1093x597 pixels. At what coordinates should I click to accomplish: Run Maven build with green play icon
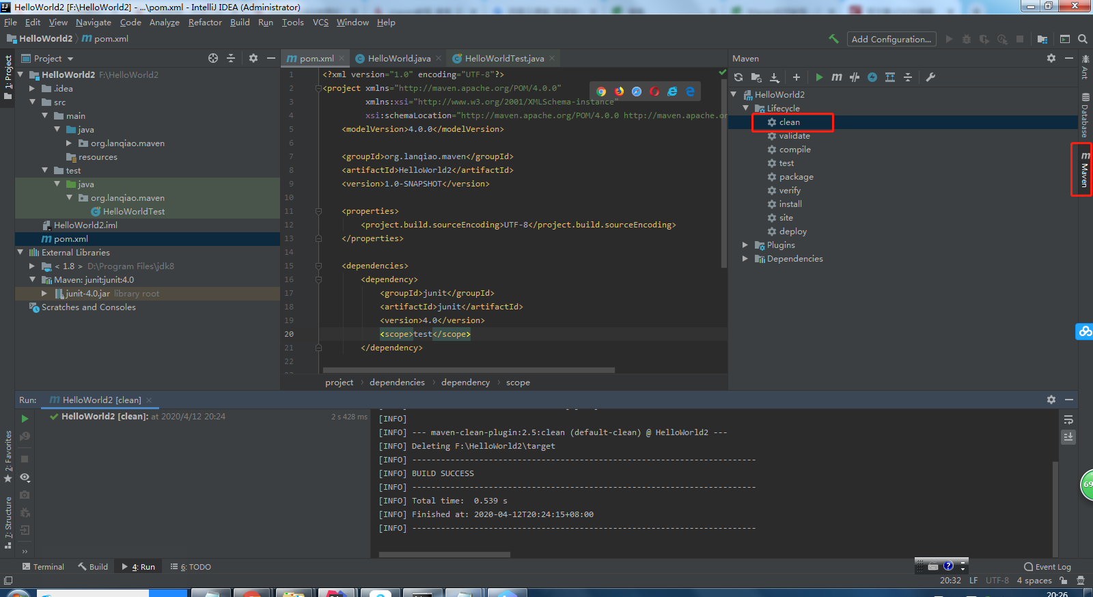tap(819, 77)
